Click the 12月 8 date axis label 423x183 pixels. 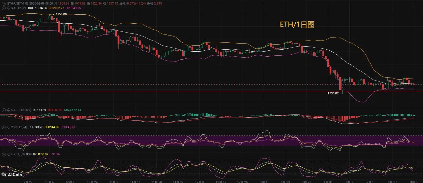point(200,182)
